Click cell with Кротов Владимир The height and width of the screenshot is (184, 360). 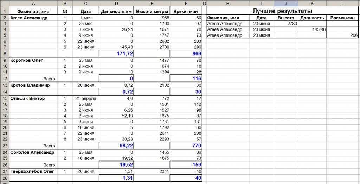point(33,85)
